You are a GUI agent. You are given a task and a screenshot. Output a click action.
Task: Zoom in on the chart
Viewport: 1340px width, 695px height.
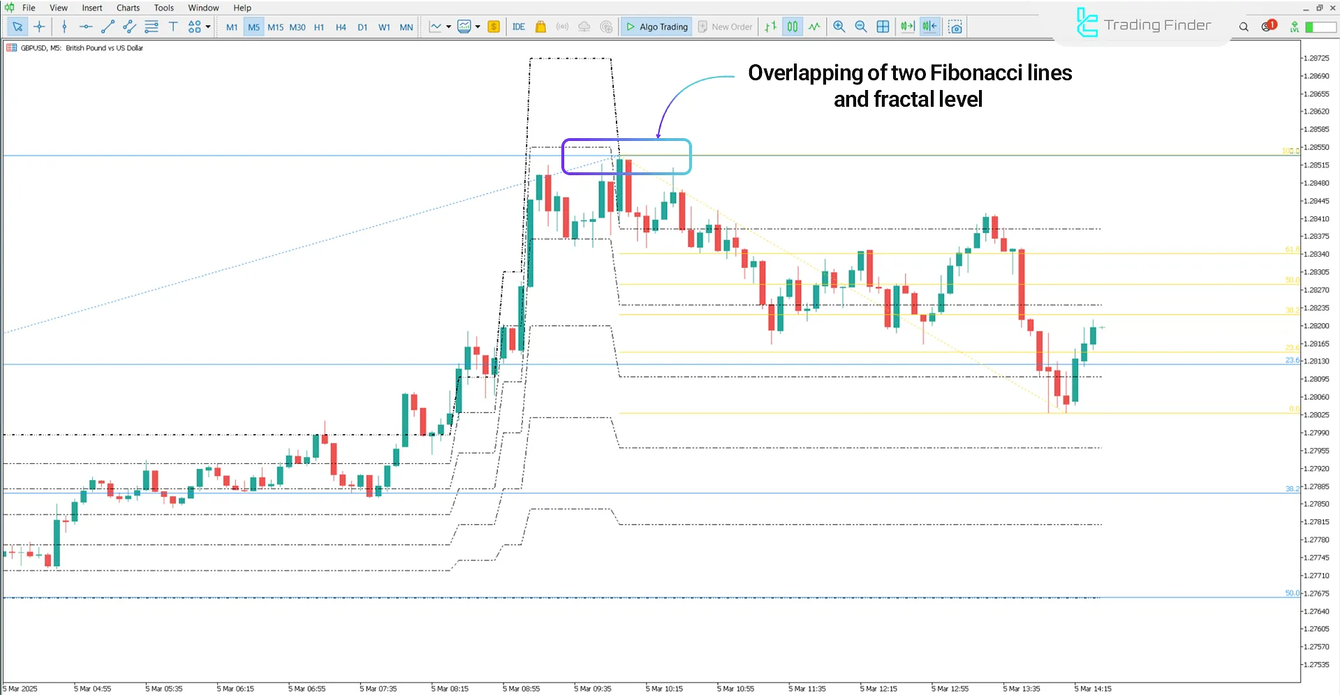point(839,27)
